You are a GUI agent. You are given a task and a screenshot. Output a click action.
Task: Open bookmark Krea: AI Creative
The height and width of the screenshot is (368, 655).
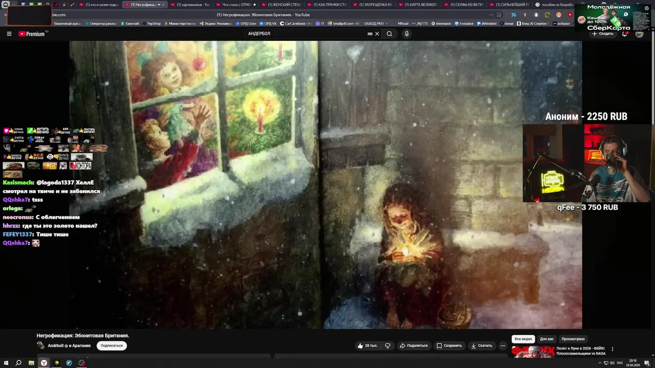[x=533, y=24]
